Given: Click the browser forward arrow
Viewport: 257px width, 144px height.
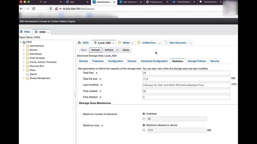Looking at the screenshot, I should tap(27, 9).
